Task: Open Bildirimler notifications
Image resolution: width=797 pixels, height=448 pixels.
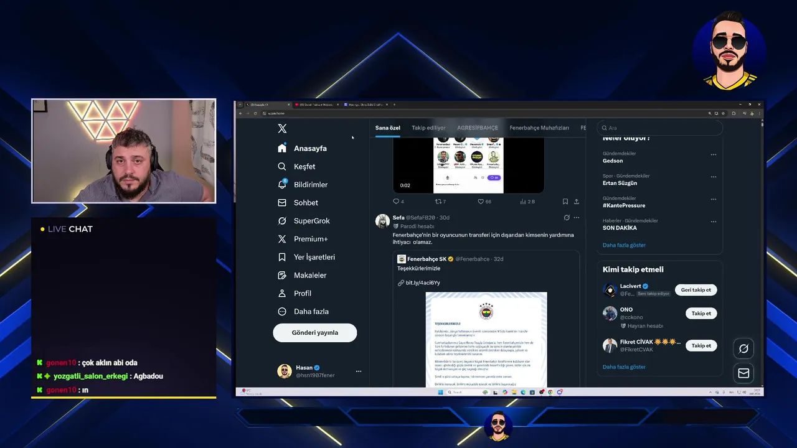Action: pyautogui.click(x=303, y=184)
